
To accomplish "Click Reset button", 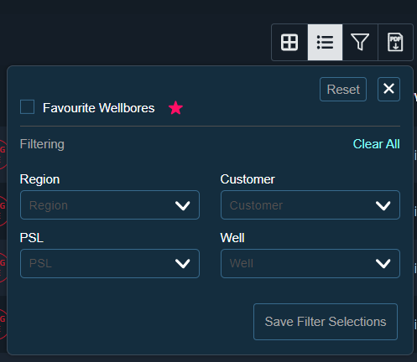I will pyautogui.click(x=343, y=90).
